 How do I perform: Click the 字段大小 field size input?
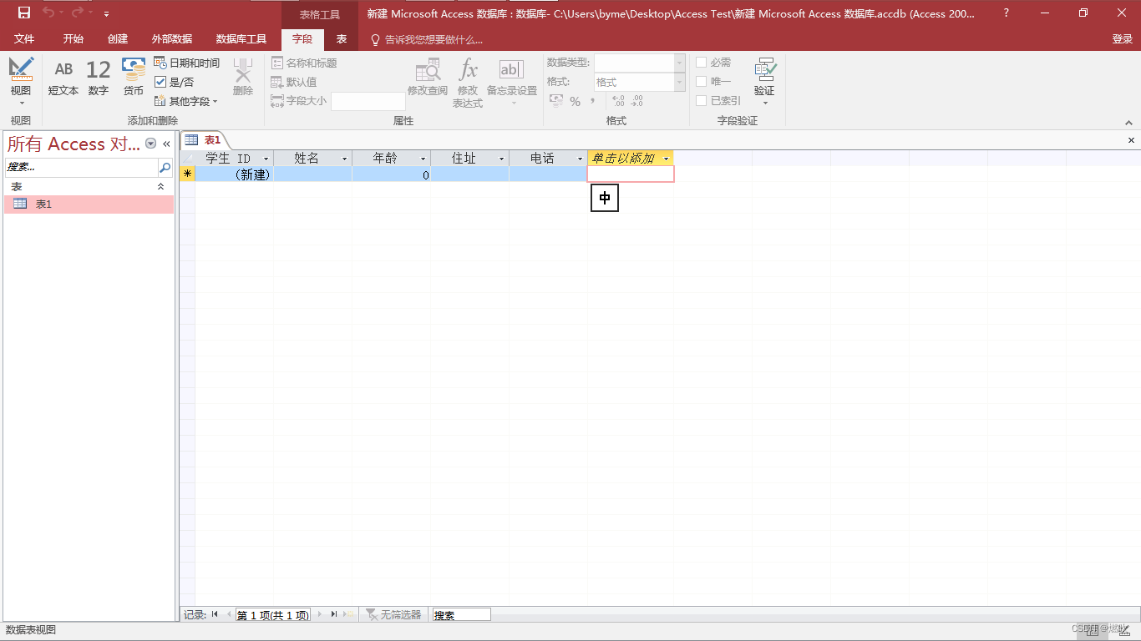(368, 101)
